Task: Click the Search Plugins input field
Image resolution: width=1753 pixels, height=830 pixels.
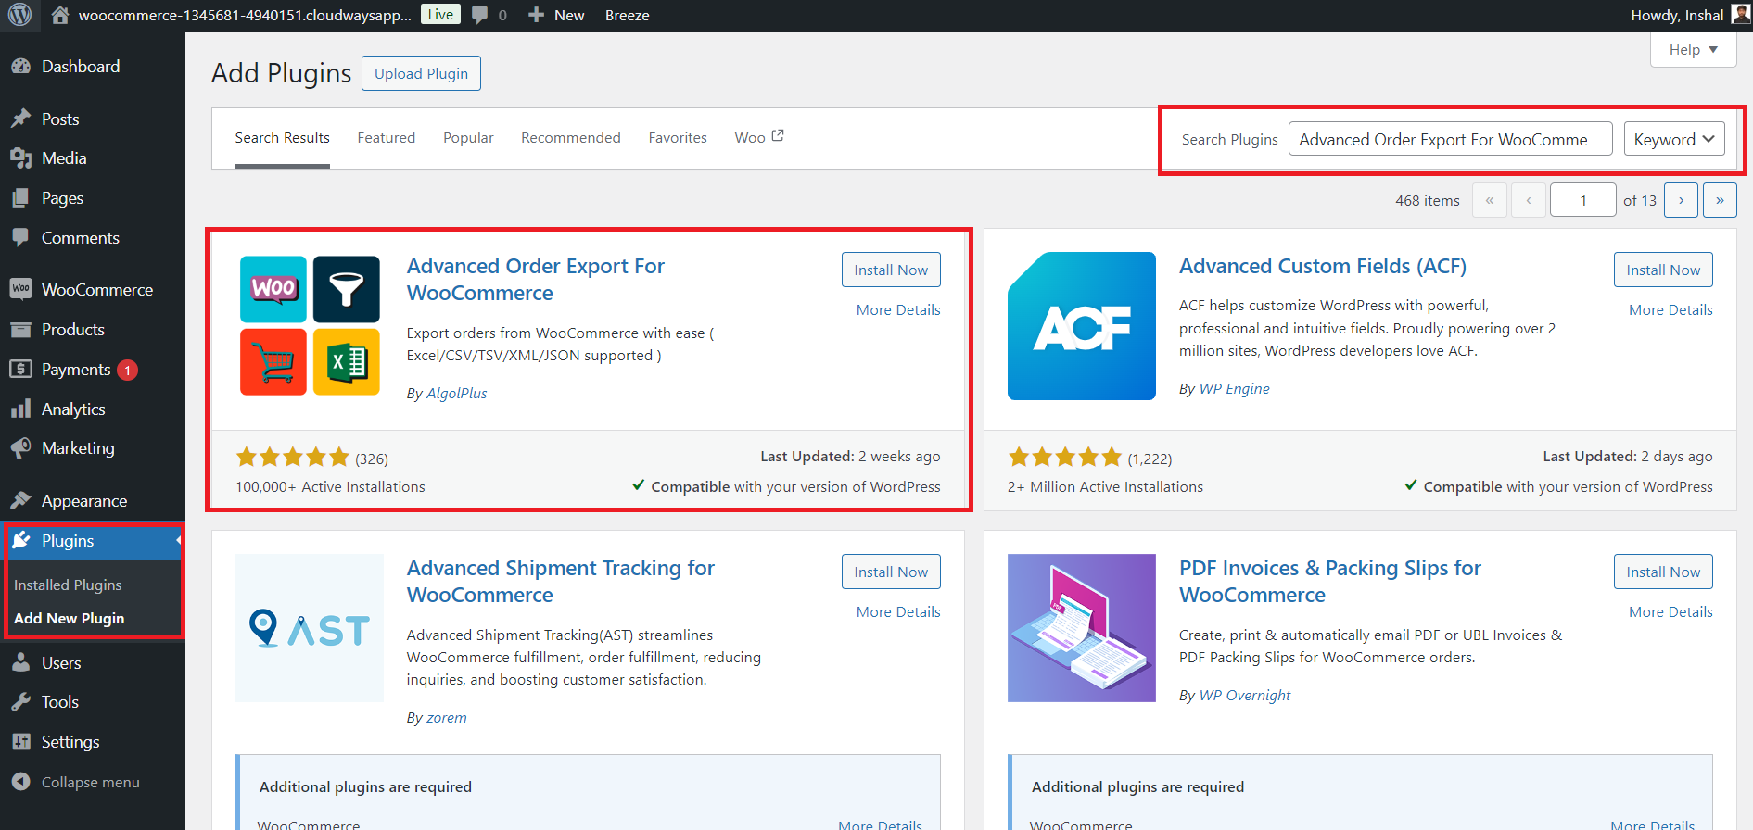Action: pos(1451,139)
